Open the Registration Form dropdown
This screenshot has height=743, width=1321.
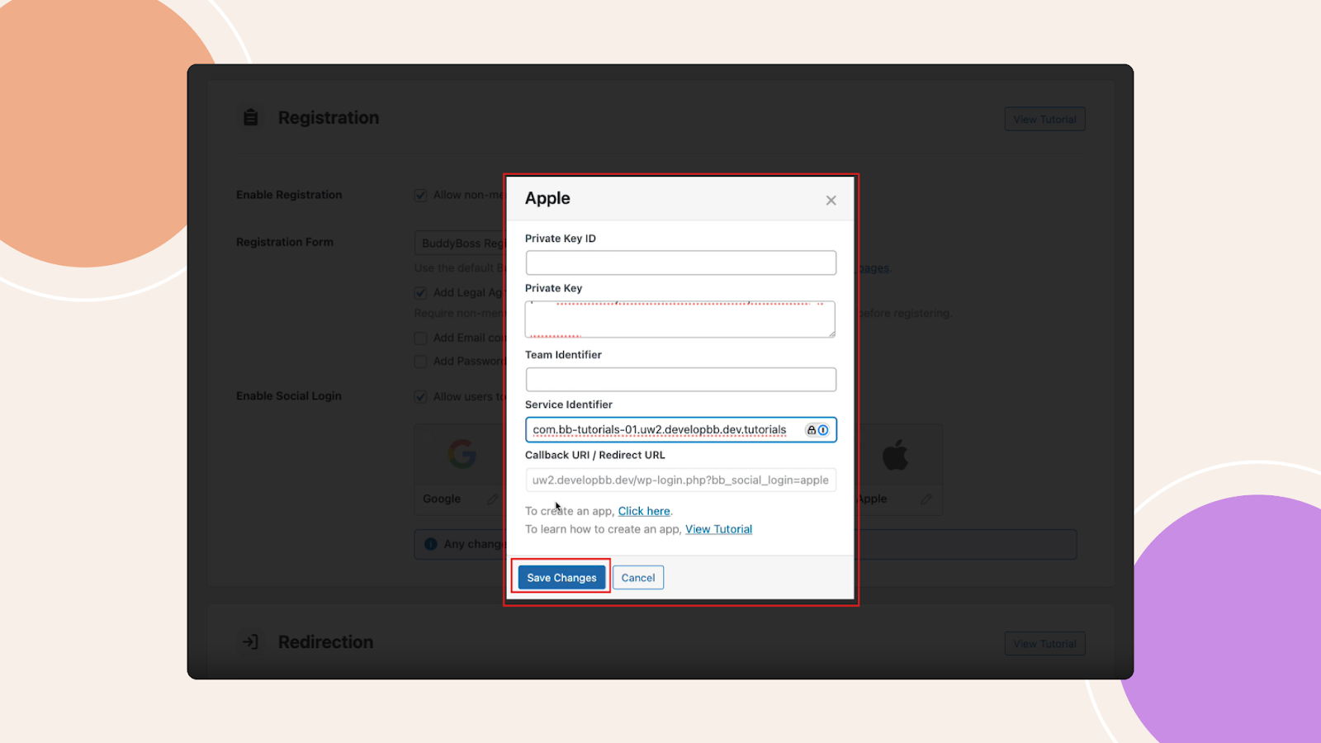(x=460, y=243)
